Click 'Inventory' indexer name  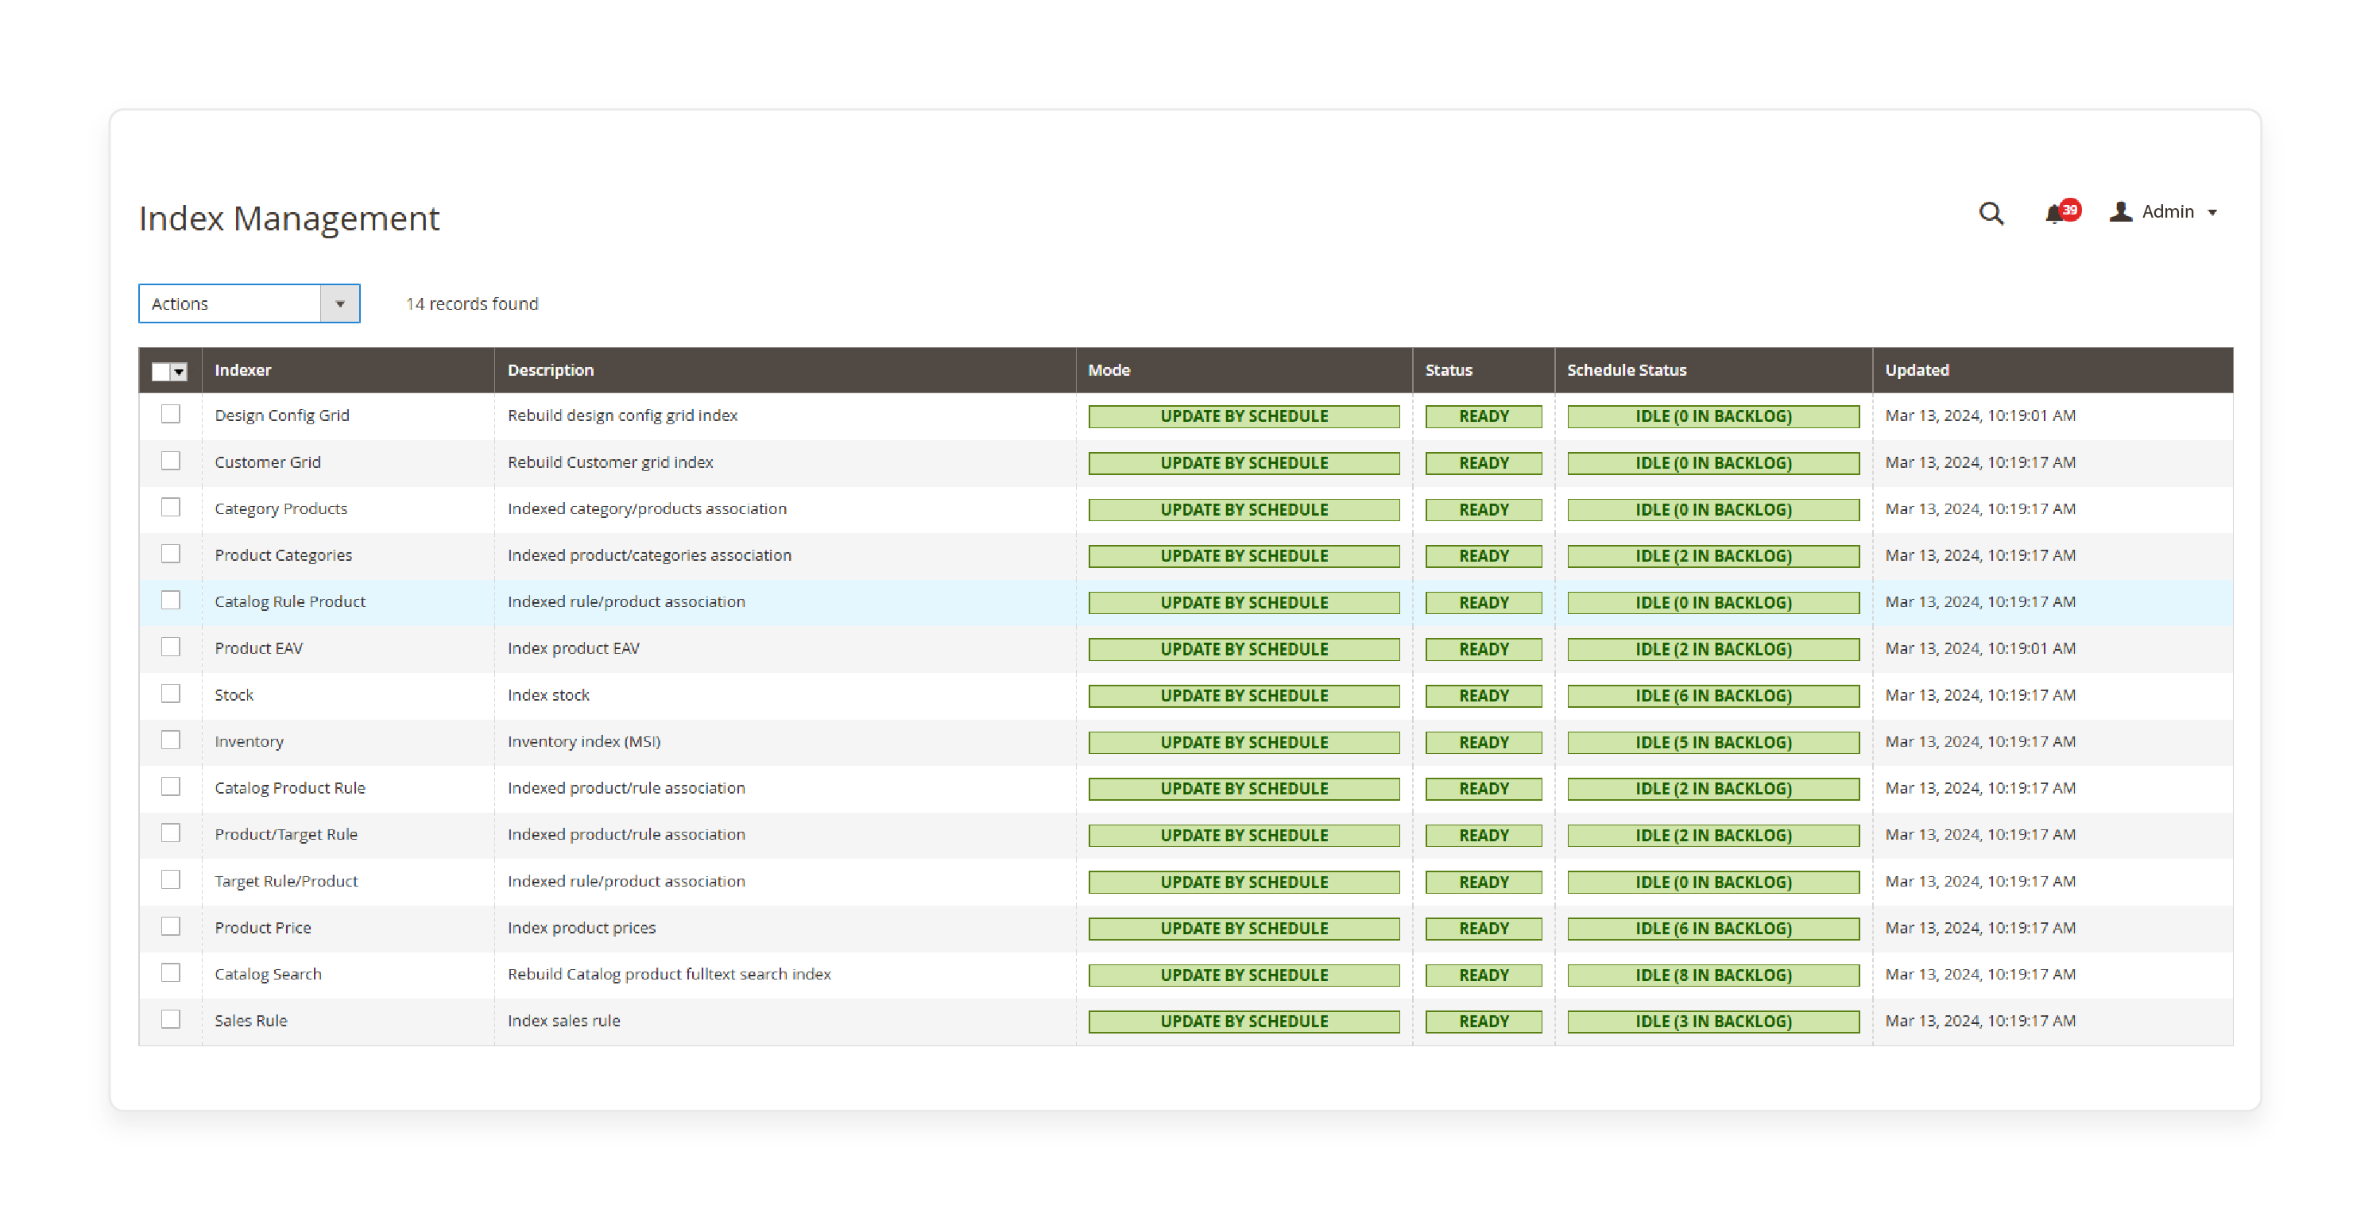click(249, 741)
